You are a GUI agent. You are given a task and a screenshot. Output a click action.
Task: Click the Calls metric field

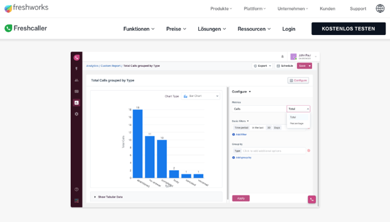[x=259, y=108]
